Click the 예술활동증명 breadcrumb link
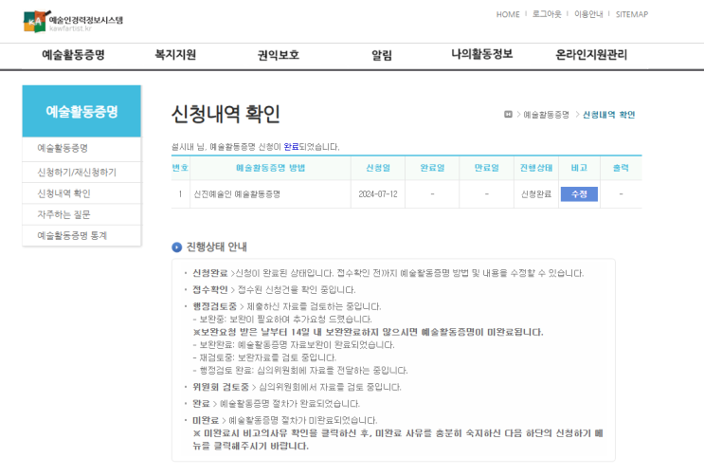This screenshot has height=476, width=704. [546, 115]
